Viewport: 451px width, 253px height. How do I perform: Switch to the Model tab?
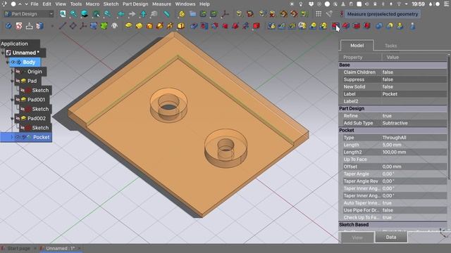[x=357, y=46]
